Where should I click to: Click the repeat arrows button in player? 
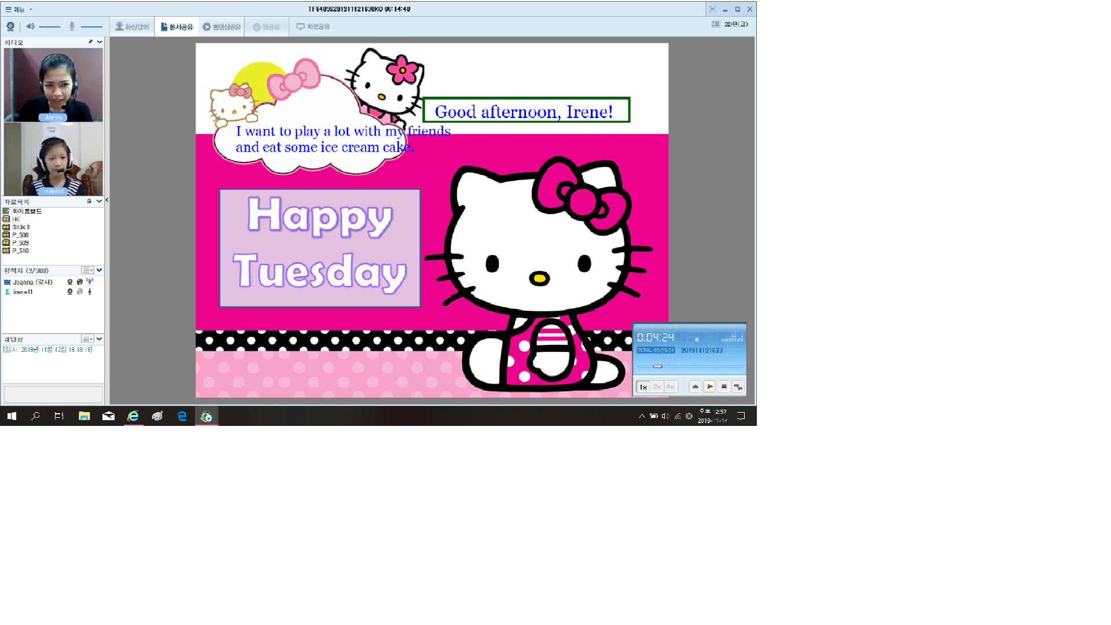(738, 387)
